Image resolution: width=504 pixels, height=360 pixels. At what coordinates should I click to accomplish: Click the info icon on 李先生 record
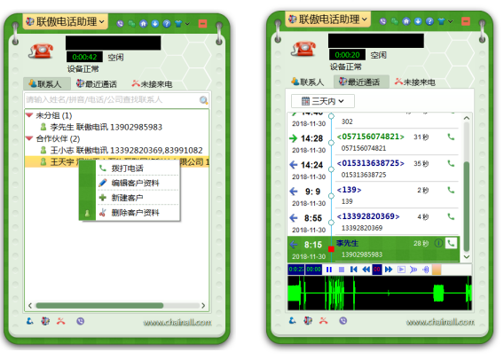point(438,243)
